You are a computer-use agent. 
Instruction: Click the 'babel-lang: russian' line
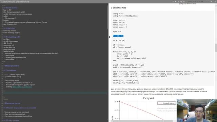pyautogui.click(x=9, y=30)
